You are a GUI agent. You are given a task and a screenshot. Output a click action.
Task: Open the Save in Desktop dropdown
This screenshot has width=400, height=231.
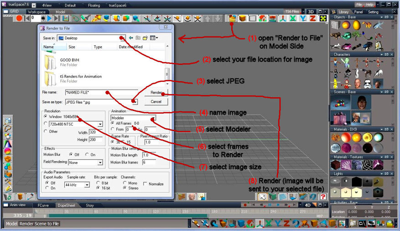[x=123, y=38]
